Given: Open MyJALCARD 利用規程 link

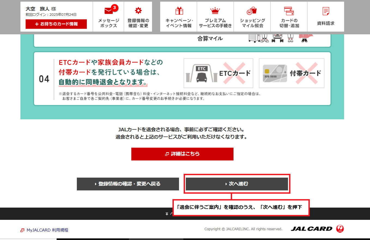Looking at the screenshot, I should click(x=47, y=230).
